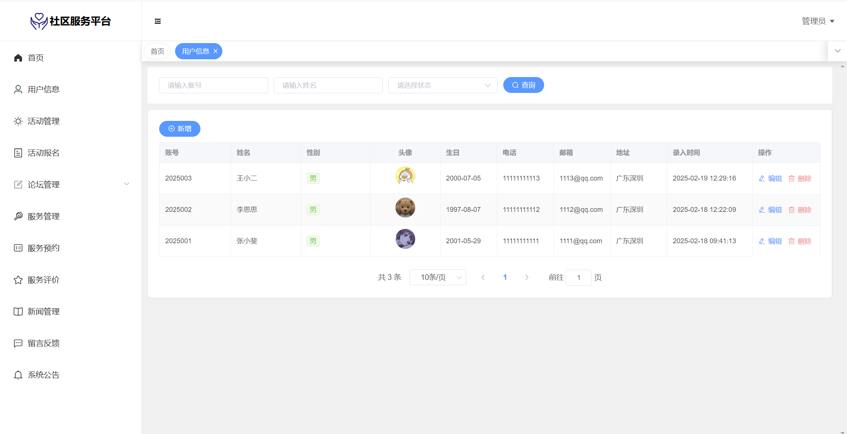Click the chat bubble icon for 留言反馈
This screenshot has height=434, width=847.
coord(18,343)
